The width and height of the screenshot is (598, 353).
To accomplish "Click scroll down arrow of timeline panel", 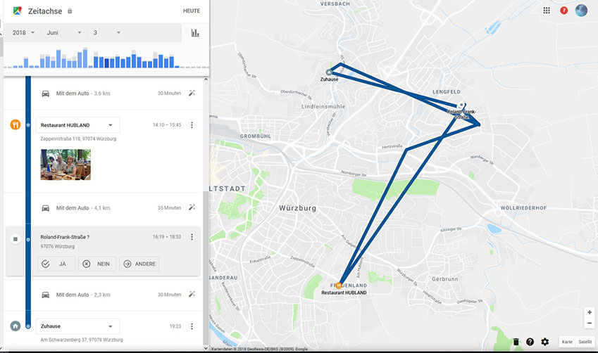I will point(206,348).
